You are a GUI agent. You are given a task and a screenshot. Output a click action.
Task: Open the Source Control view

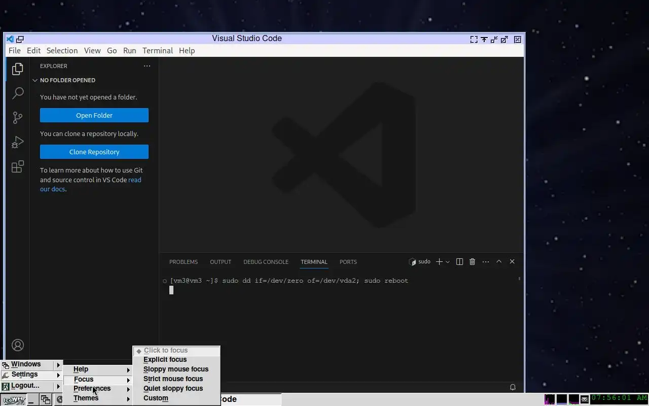tap(18, 118)
